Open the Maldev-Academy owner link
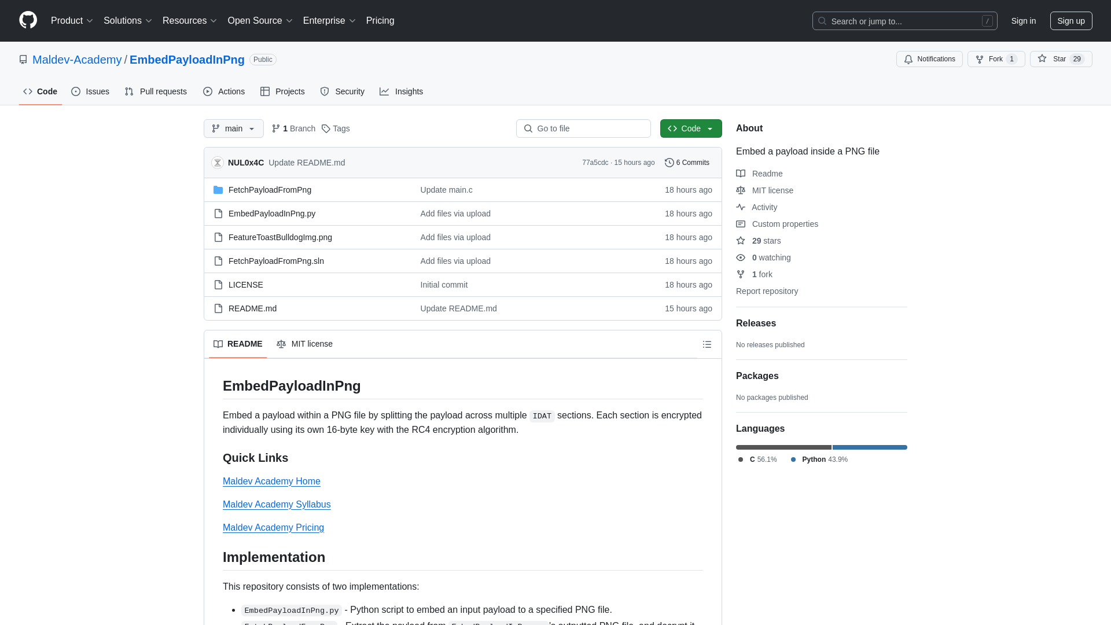 click(x=77, y=60)
